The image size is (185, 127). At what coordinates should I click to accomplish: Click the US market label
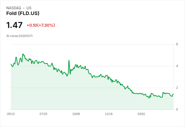click(29, 8)
